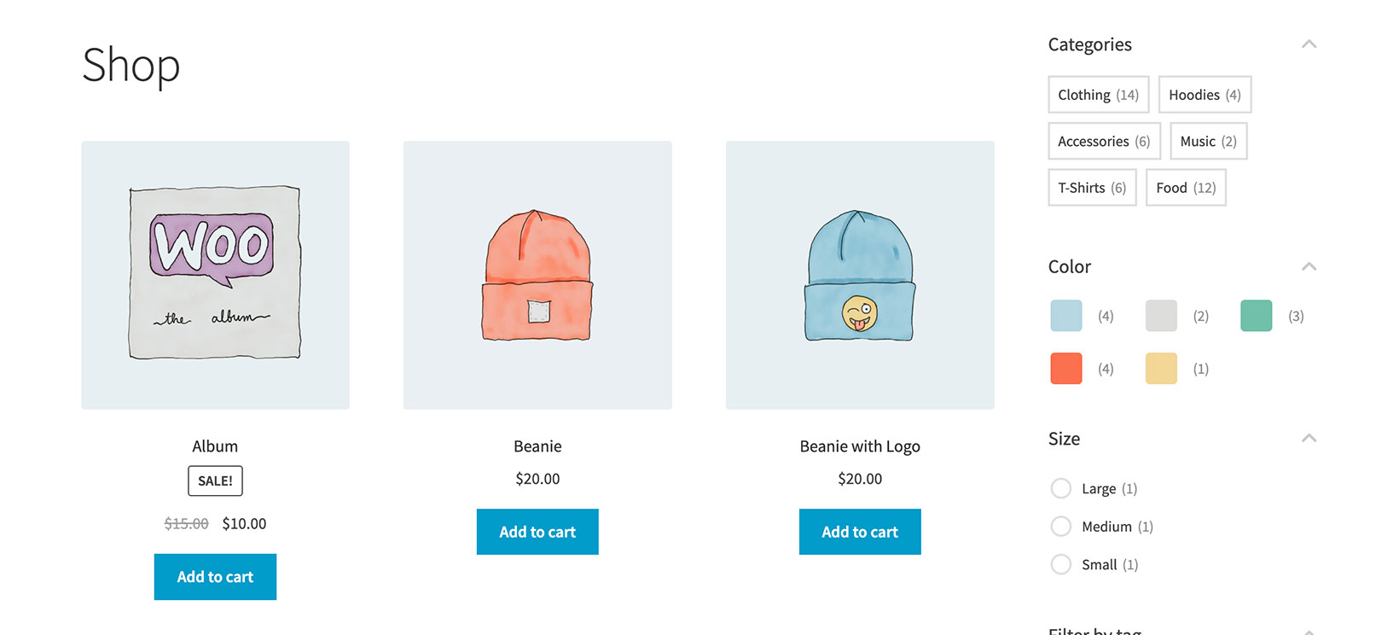The width and height of the screenshot is (1399, 635).
Task: Collapse the Color filter chevron
Action: pyautogui.click(x=1309, y=267)
